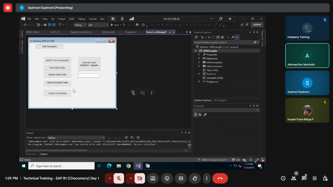Toggle pin on the shared presentation overlay
This screenshot has width=333, height=187.
(133, 93)
